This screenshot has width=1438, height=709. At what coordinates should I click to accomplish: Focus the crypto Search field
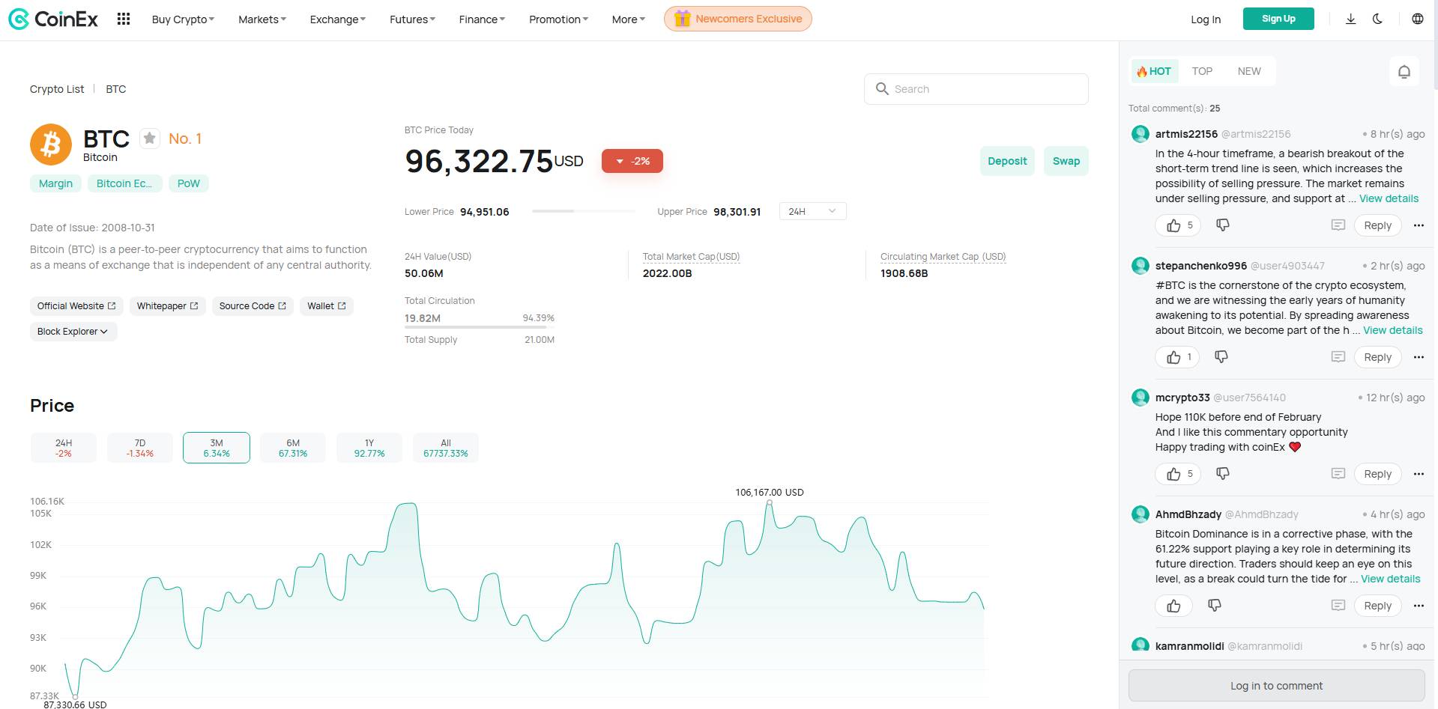pyautogui.click(x=976, y=89)
